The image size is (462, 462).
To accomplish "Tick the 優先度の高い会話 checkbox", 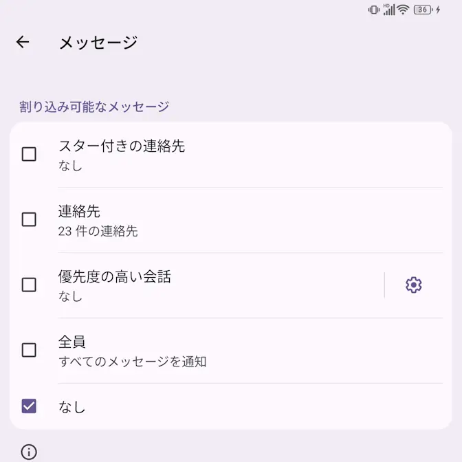I will point(29,285).
